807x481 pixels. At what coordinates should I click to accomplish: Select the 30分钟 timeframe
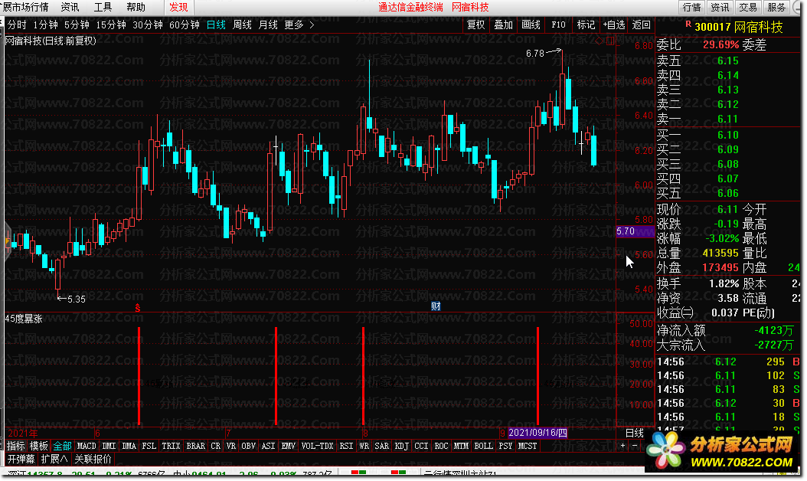(x=148, y=25)
